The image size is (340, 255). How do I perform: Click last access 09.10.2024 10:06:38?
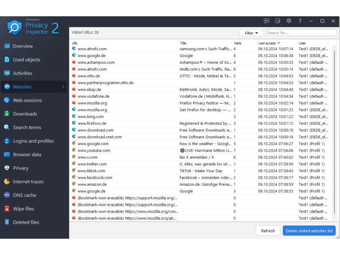(x=275, y=55)
